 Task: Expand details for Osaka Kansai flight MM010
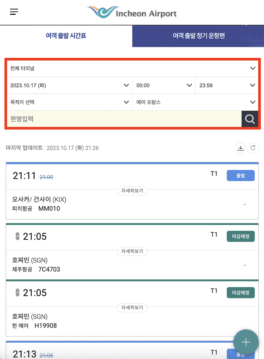(132, 191)
